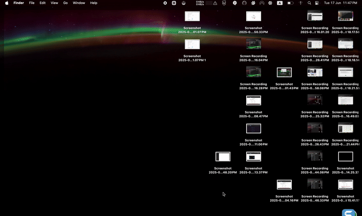Open the input source A menu
This screenshot has height=216, width=362.
pyautogui.click(x=280, y=3)
